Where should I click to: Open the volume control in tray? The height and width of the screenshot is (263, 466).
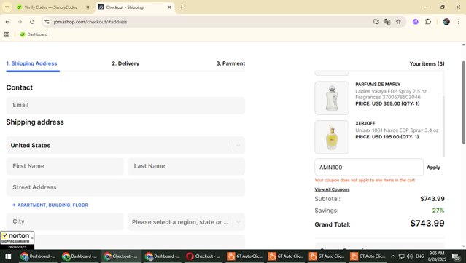pyautogui.click(x=410, y=256)
